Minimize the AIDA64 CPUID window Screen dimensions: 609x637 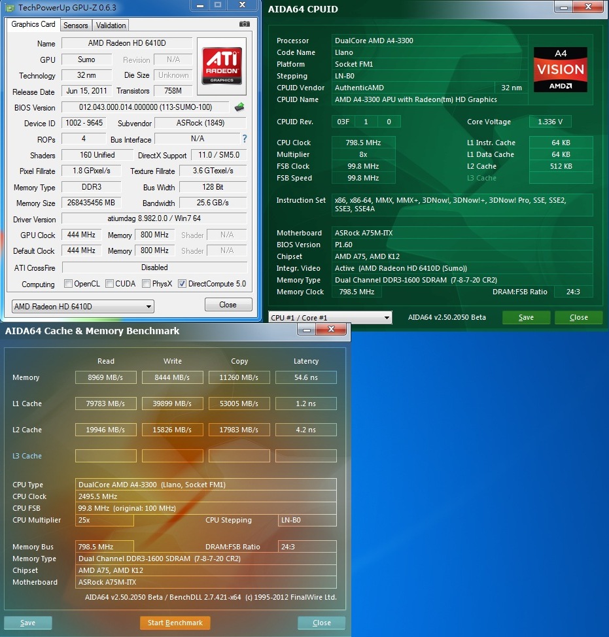(563, 7)
